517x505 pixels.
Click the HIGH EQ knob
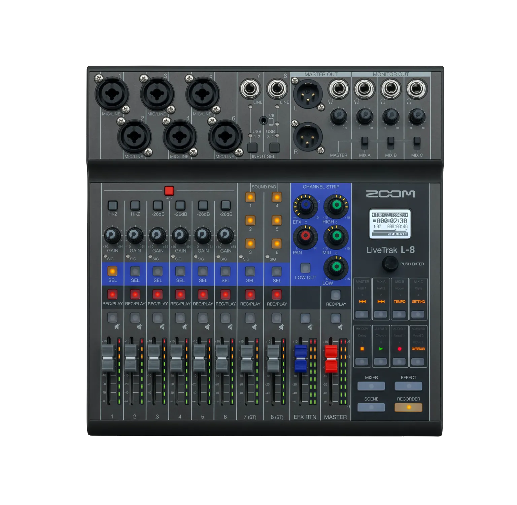tap(336, 205)
